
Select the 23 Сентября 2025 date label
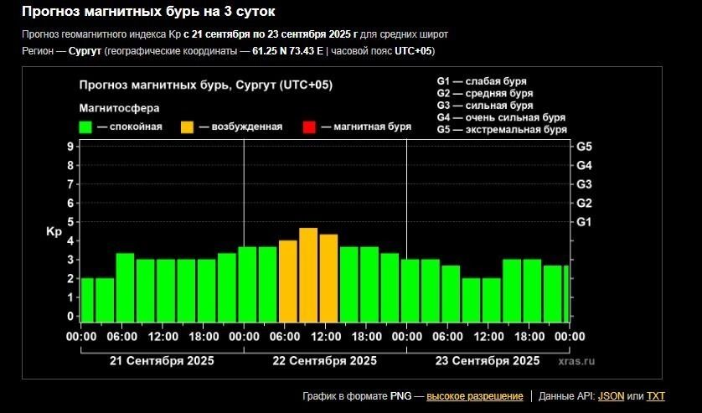(x=487, y=361)
